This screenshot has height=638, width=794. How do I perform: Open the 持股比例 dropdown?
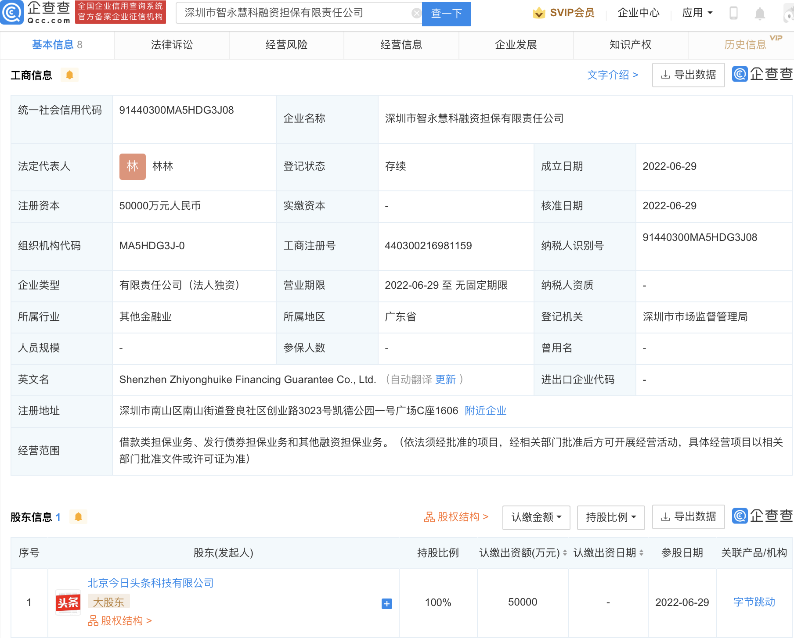610,517
